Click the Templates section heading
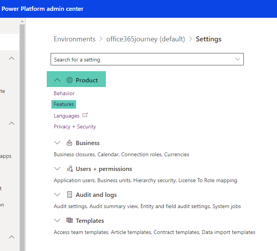Screen dimensions: 277x251 pos(90,221)
